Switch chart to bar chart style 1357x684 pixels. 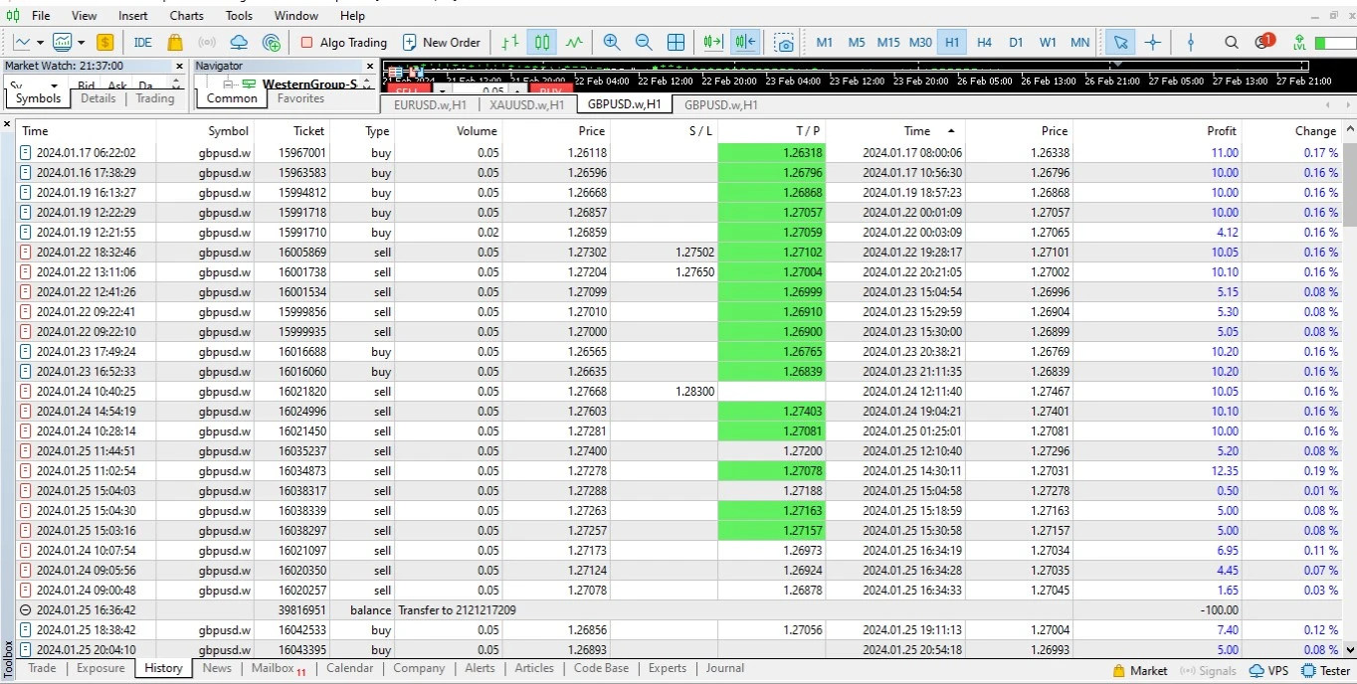pyautogui.click(x=510, y=42)
